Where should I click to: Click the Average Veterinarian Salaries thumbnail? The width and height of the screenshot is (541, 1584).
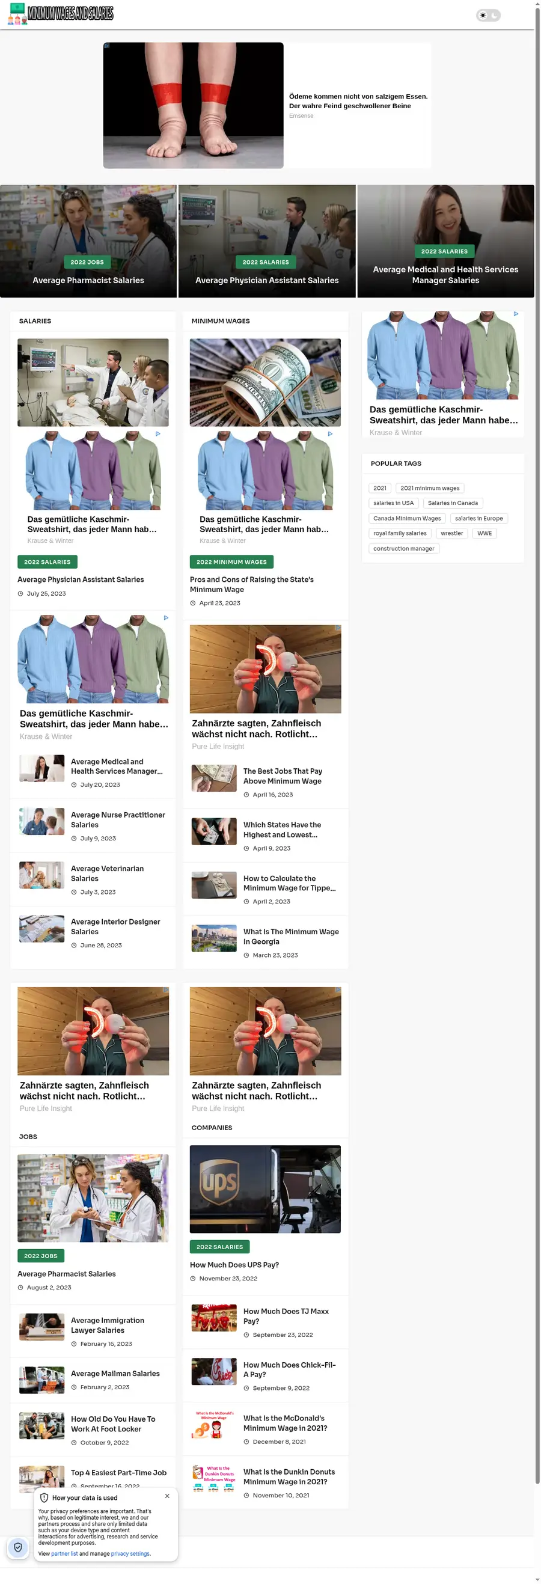(x=42, y=875)
